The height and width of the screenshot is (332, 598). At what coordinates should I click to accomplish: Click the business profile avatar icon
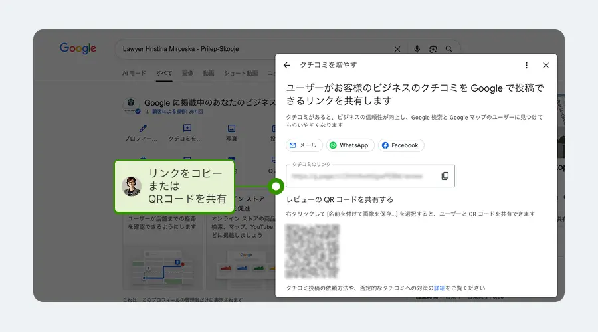pos(131,106)
